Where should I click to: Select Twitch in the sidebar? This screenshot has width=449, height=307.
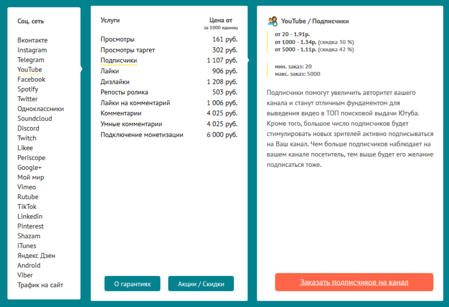pos(27,138)
